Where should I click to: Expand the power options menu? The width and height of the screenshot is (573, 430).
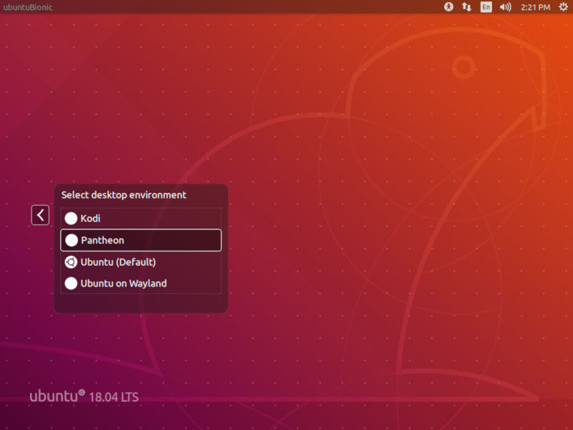(562, 7)
